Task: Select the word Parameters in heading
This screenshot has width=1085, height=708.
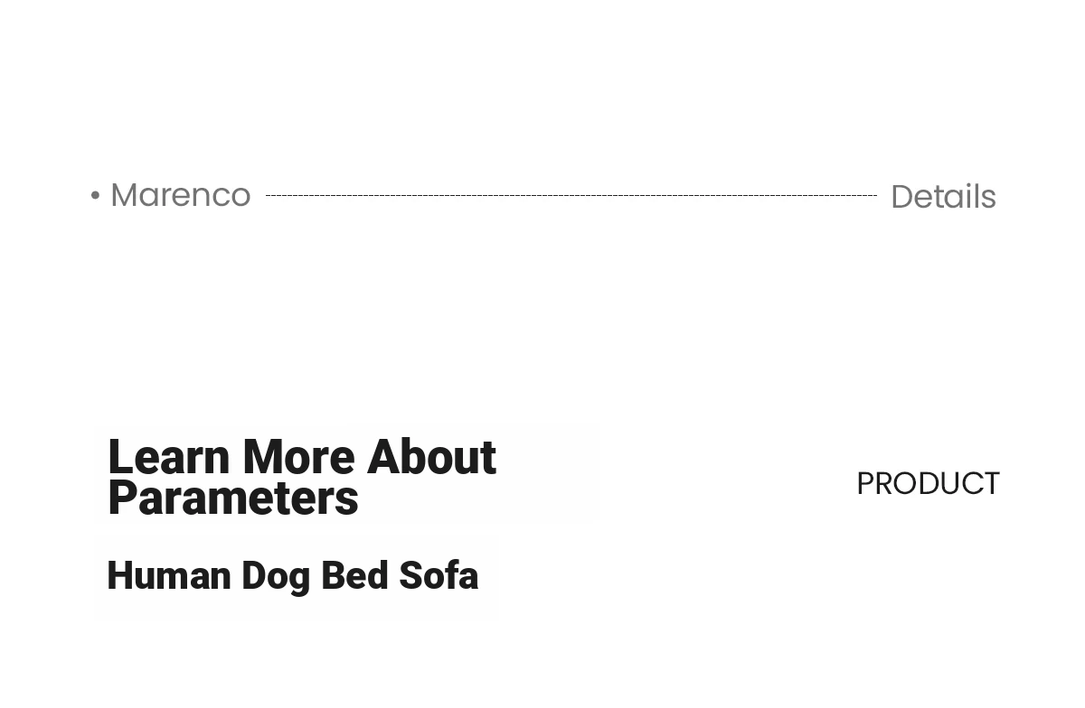Action: tap(233, 498)
